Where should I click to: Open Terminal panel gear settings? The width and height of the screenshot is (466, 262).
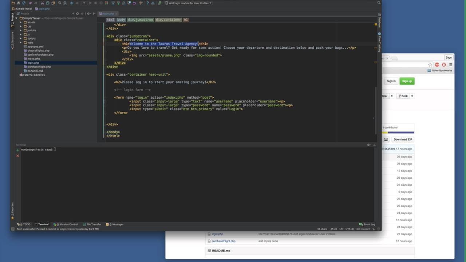pyautogui.click(x=368, y=145)
